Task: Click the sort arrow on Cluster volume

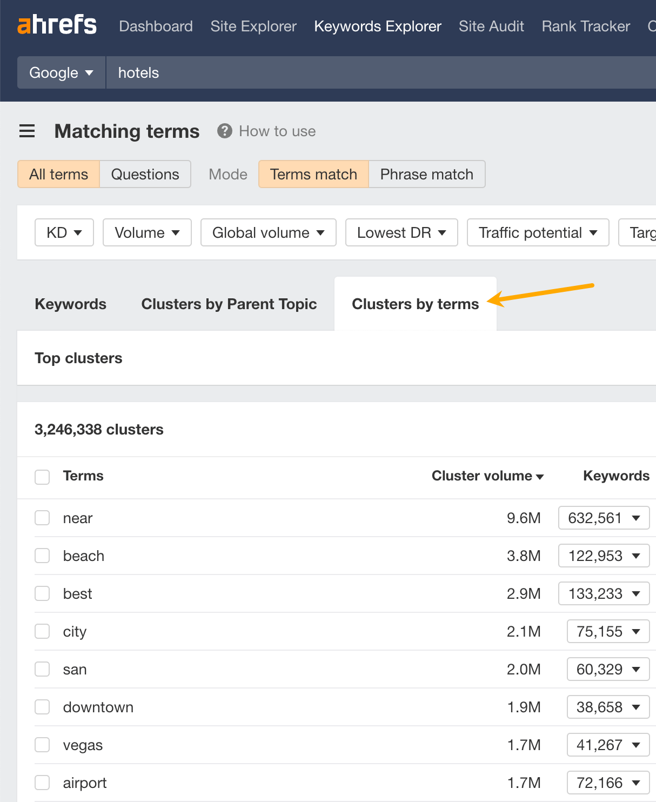Action: click(x=540, y=477)
